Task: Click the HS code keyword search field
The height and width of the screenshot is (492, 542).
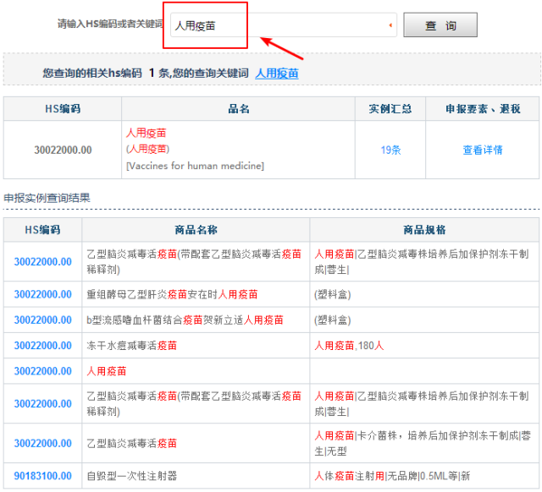Action: click(279, 25)
